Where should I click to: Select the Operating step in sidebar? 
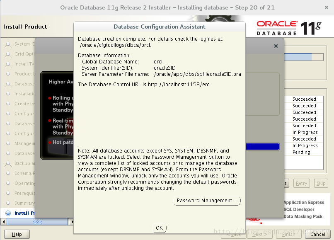click(x=24, y=183)
